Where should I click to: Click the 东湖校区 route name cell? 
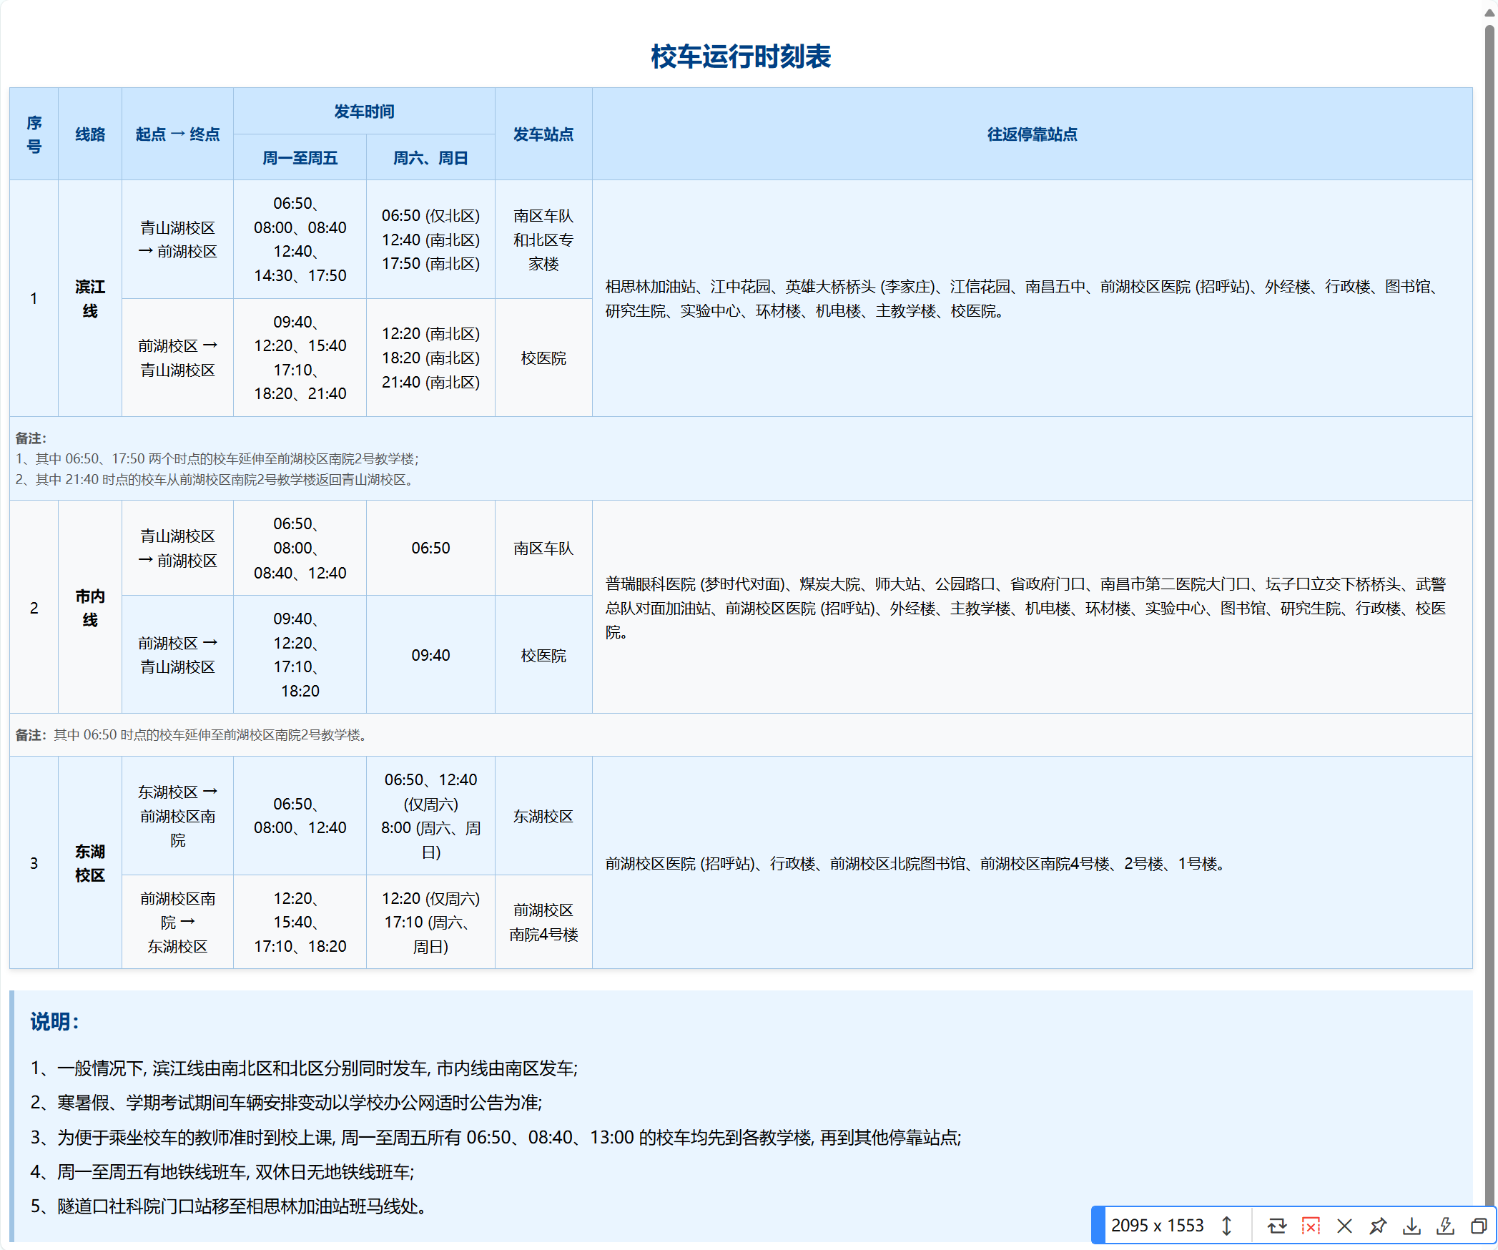[90, 862]
